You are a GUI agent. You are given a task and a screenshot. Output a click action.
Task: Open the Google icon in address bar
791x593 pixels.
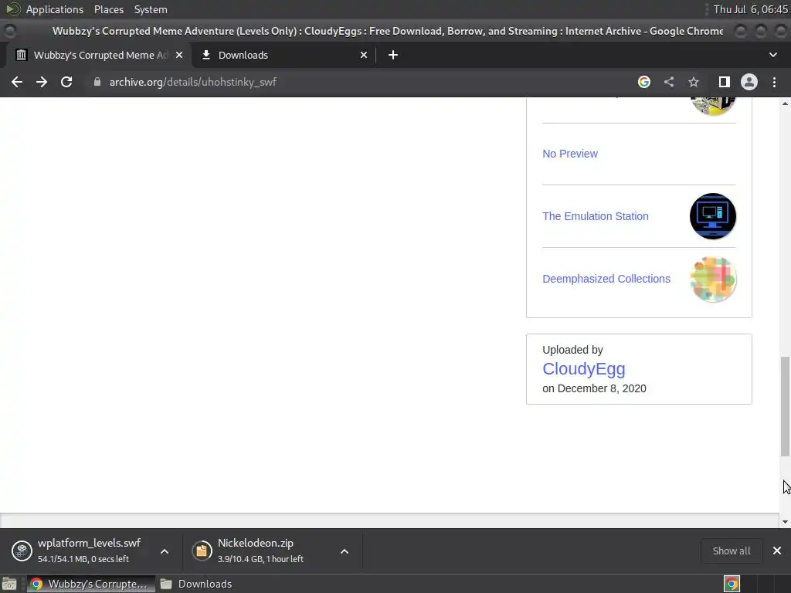[643, 82]
